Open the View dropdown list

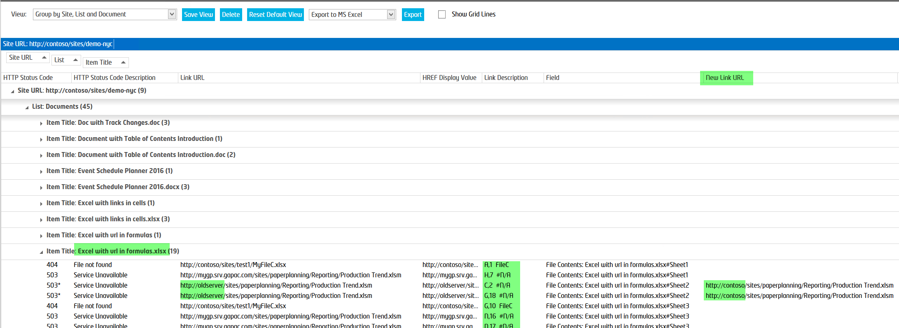coord(172,14)
